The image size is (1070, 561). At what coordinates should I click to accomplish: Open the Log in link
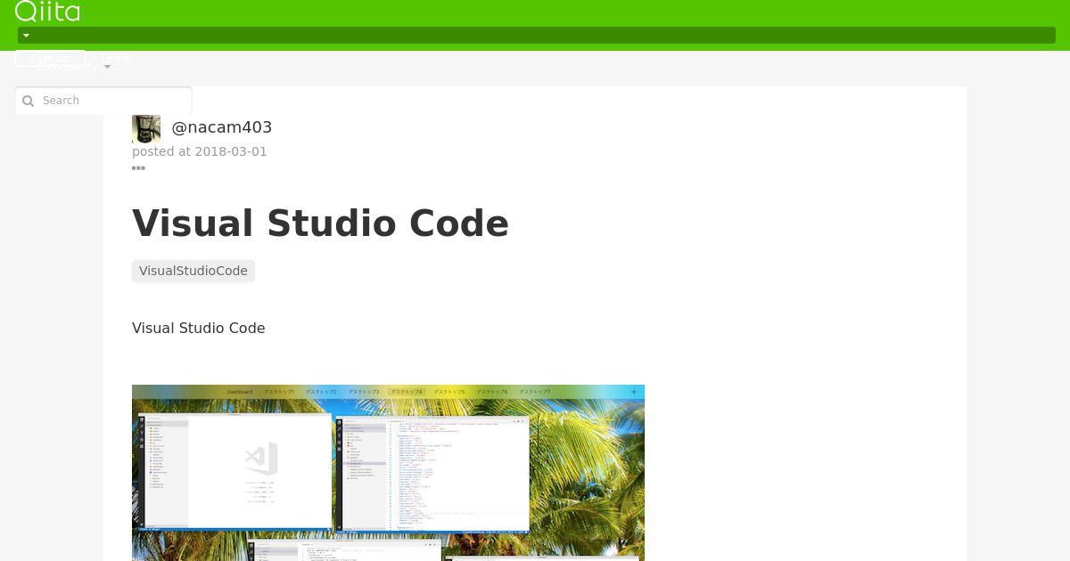(117, 59)
